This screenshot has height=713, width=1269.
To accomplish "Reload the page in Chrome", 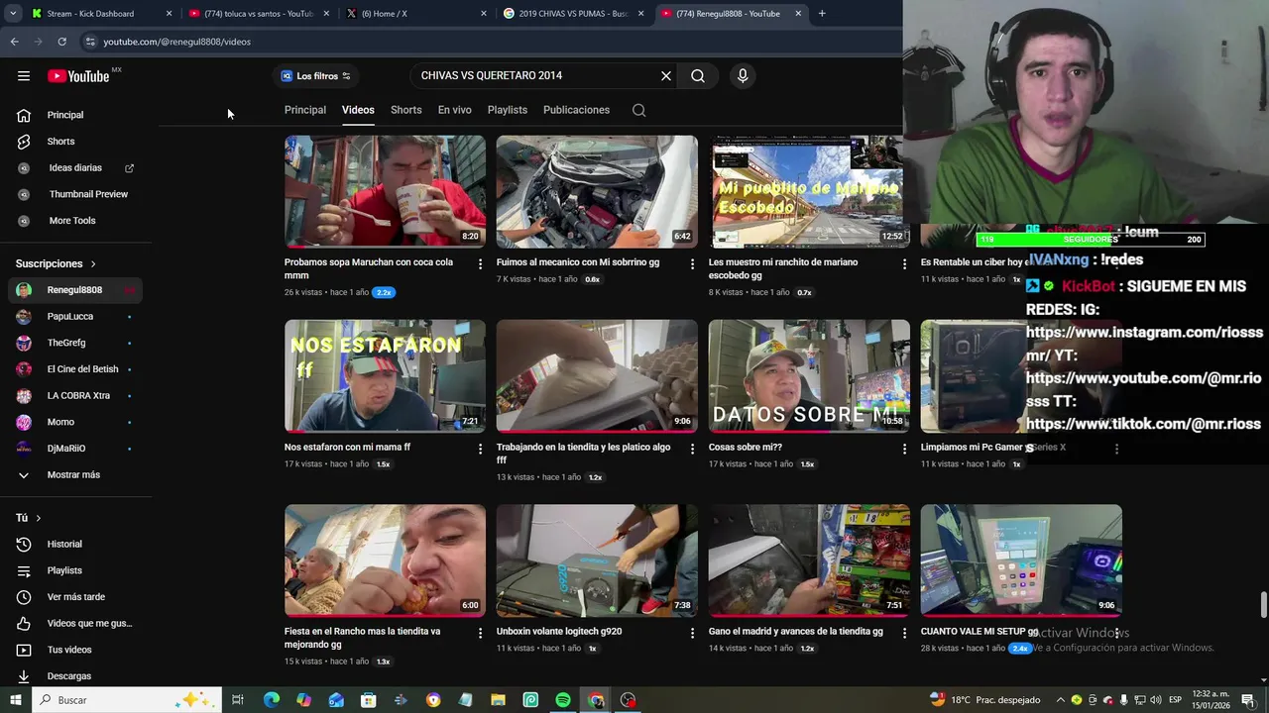I will (61, 42).
